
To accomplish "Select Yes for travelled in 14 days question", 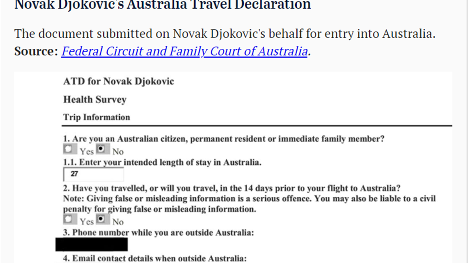I will 68,220.
